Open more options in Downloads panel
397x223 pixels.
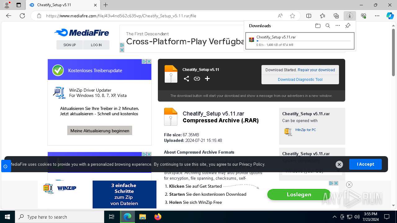338,26
